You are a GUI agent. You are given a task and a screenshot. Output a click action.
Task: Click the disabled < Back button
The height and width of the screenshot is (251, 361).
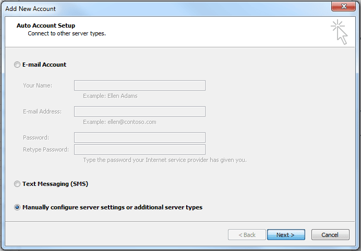pos(247,235)
